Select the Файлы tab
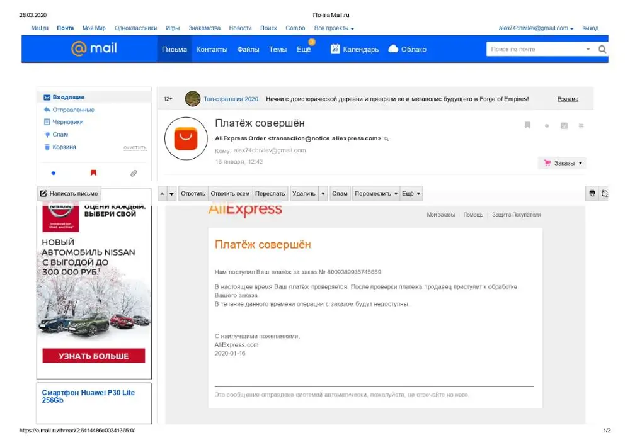The height and width of the screenshot is (445, 630). coord(248,49)
